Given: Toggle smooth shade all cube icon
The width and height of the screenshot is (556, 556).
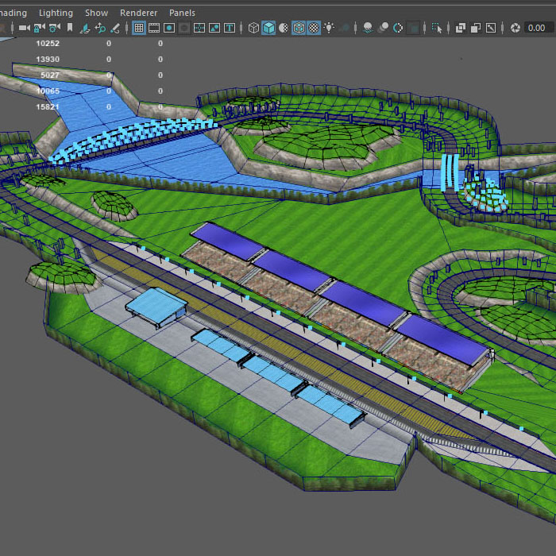Looking at the screenshot, I should click(x=269, y=28).
